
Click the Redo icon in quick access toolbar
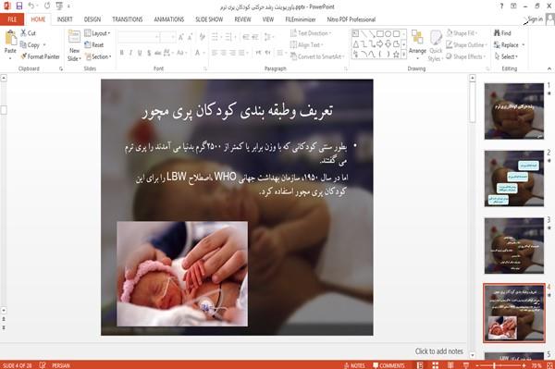pyautogui.click(x=47, y=6)
